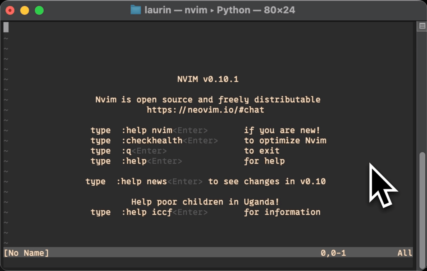
Task: Click the red close window button
Action: pyautogui.click(x=10, y=11)
